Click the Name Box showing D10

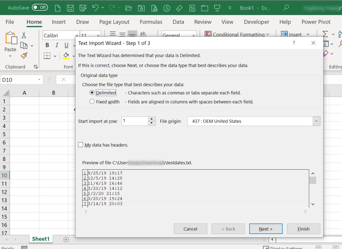point(22,80)
